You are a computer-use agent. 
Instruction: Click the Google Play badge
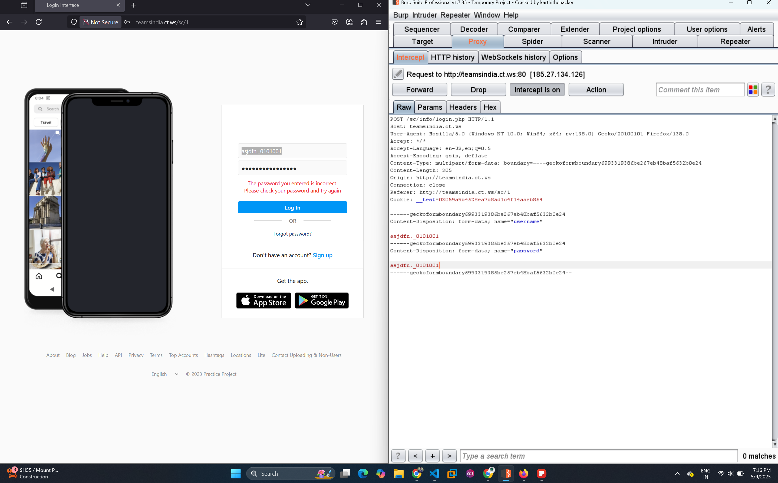[x=322, y=300]
